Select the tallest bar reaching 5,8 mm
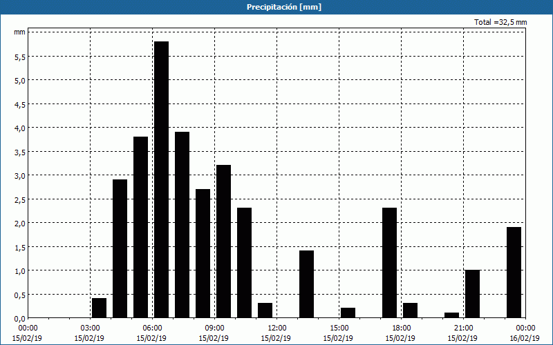Screen dimensions: 553x345 pyautogui.click(x=161, y=179)
